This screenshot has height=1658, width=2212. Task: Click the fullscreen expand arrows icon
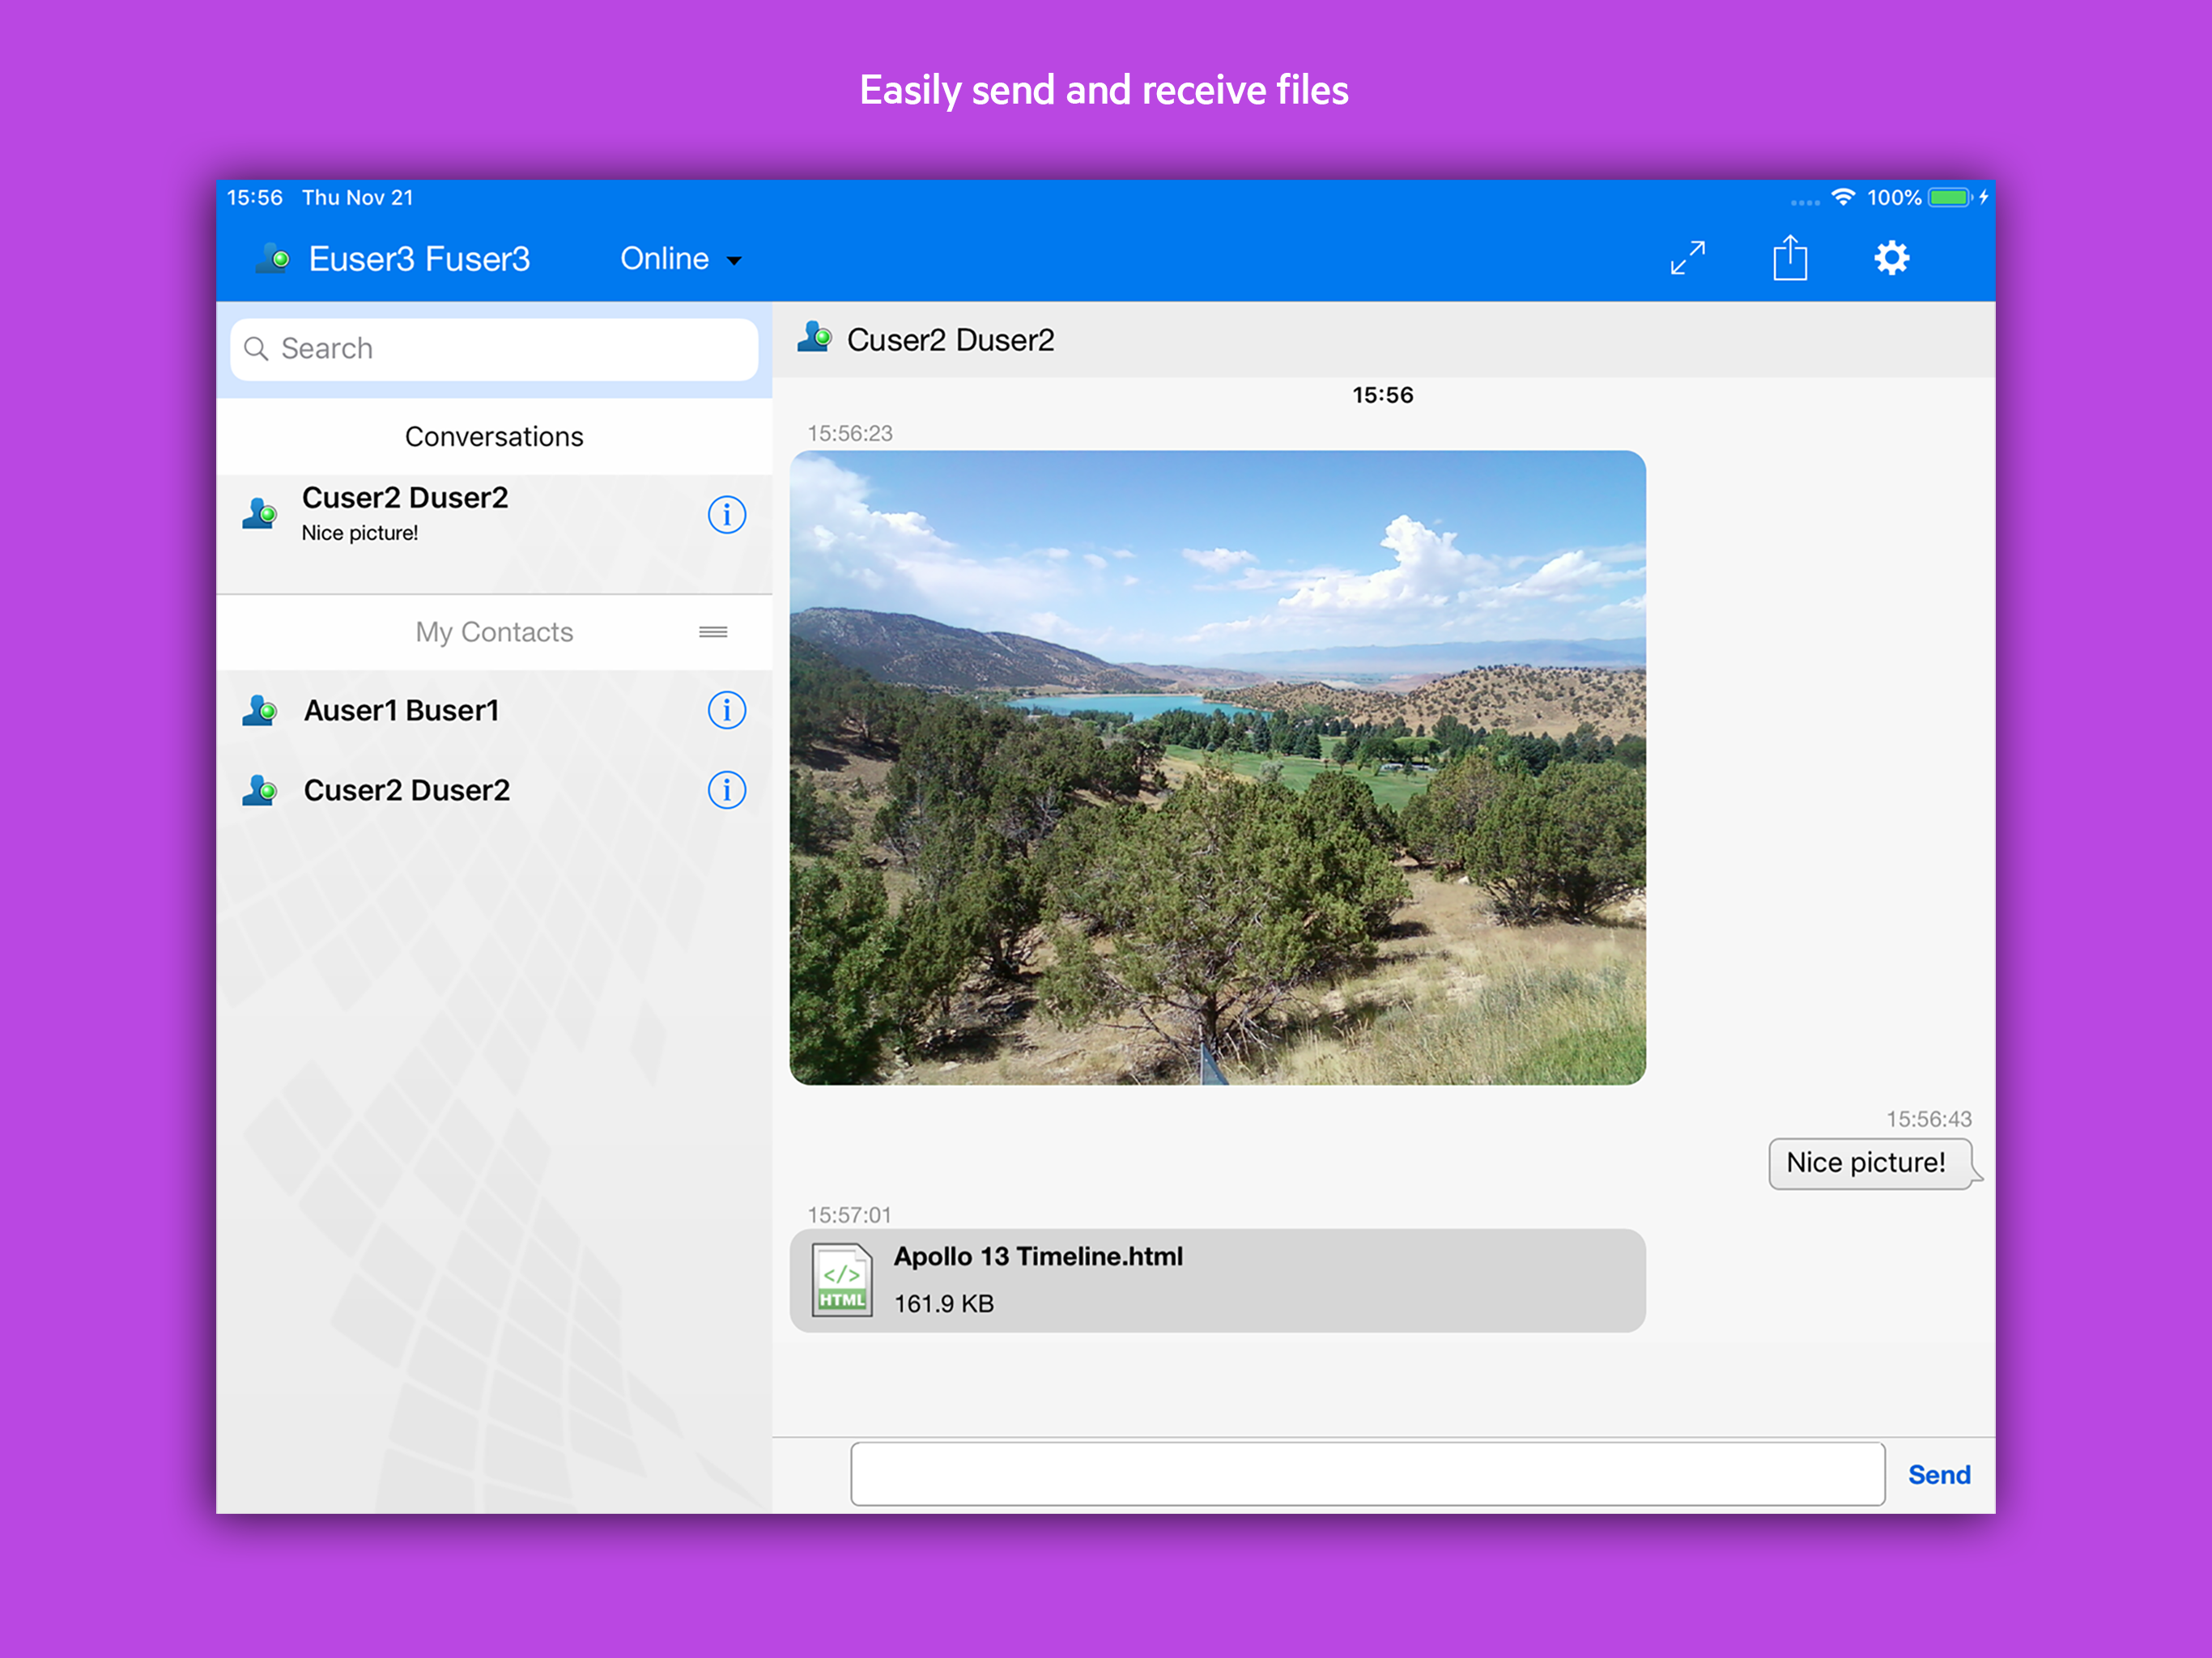pyautogui.click(x=1688, y=258)
